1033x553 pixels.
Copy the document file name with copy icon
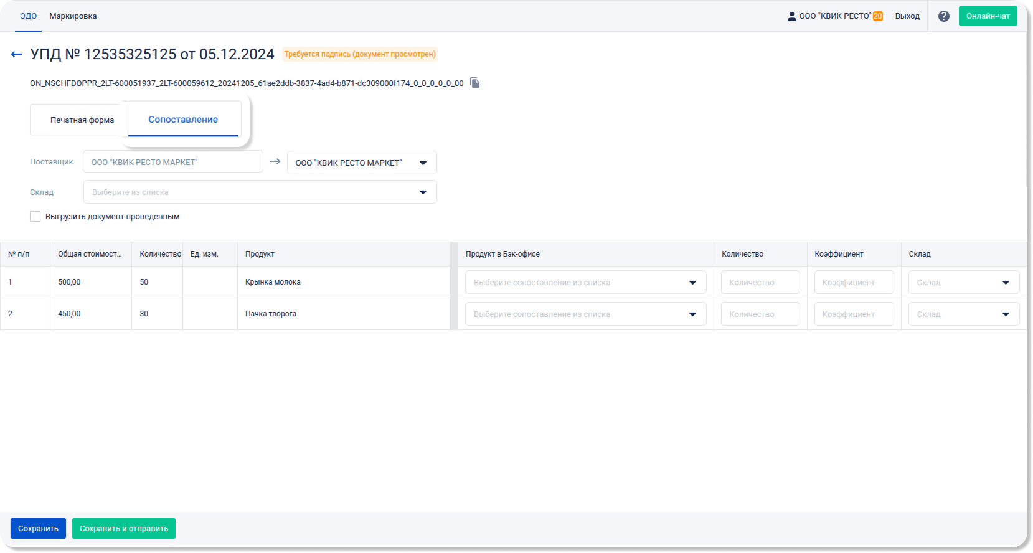pos(475,83)
